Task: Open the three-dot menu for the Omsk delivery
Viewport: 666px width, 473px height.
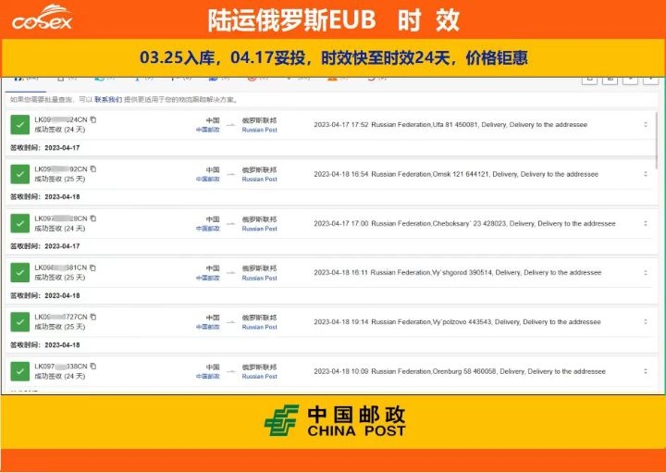Action: point(646,174)
